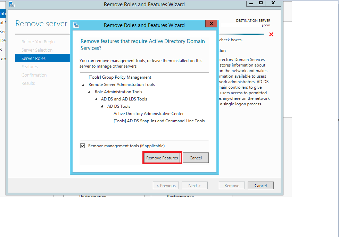Collapse the AD DS and AD LDS Tools node
The image size is (339, 237).
click(x=95, y=99)
